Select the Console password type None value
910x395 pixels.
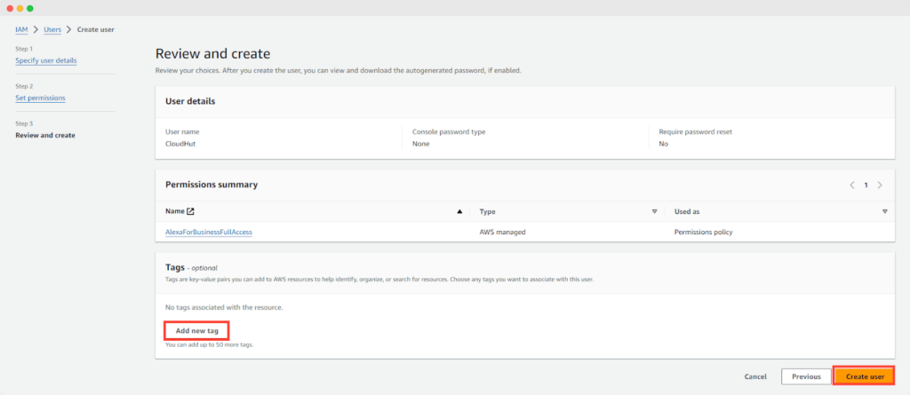click(420, 144)
